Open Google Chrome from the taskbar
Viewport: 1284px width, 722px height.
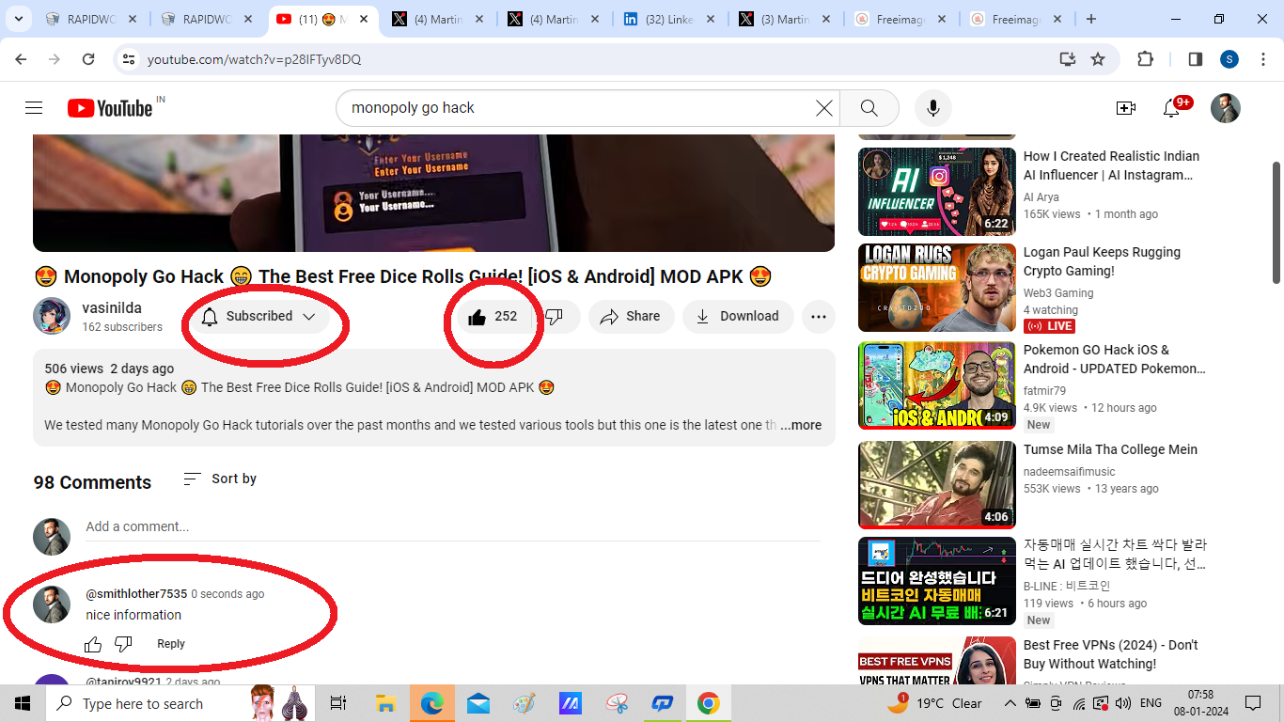tap(708, 703)
